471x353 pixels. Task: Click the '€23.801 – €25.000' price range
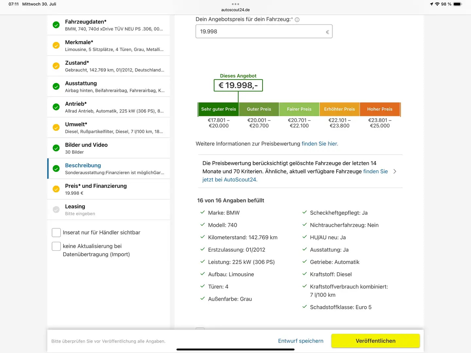point(380,123)
